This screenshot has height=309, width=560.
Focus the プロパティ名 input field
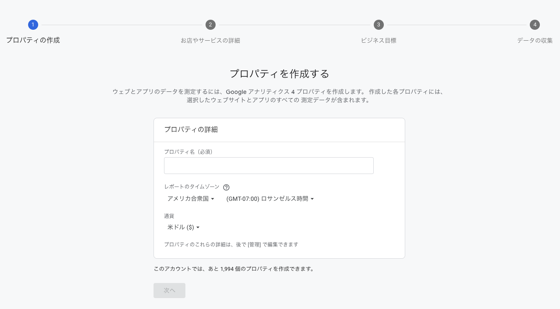pos(269,166)
